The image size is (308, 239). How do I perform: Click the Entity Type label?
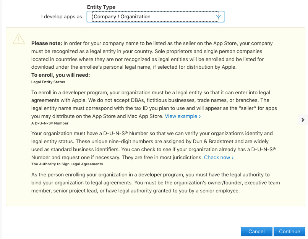point(101,7)
